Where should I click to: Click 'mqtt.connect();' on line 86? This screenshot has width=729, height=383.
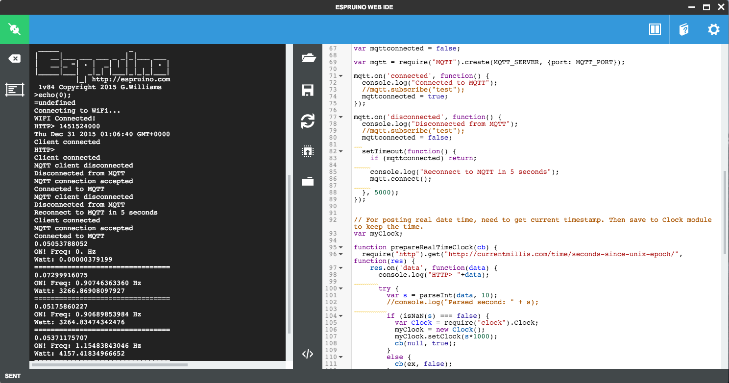click(401, 179)
